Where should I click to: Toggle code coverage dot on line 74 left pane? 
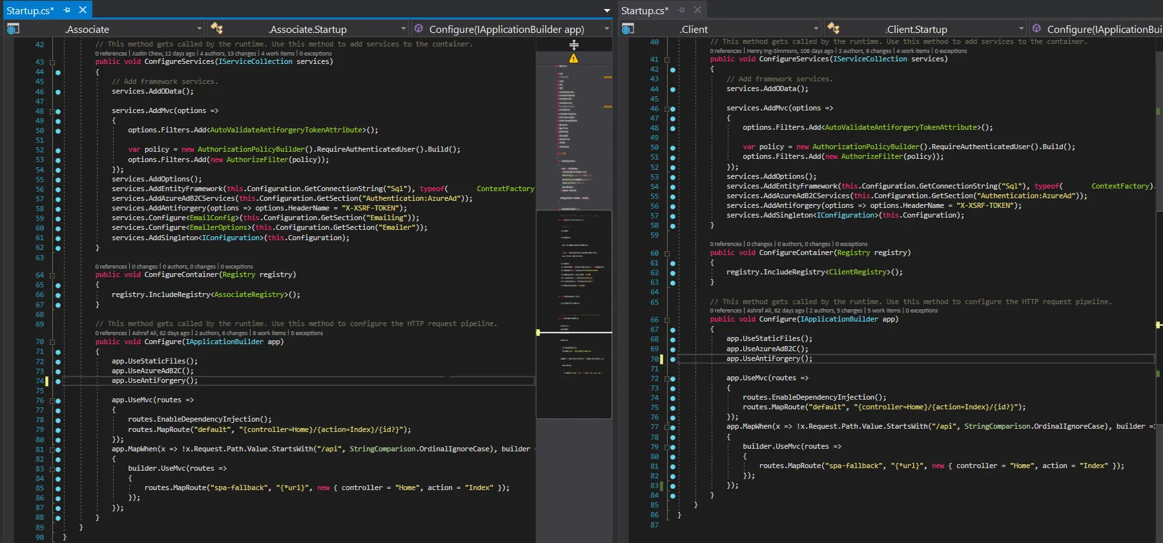pyautogui.click(x=58, y=381)
